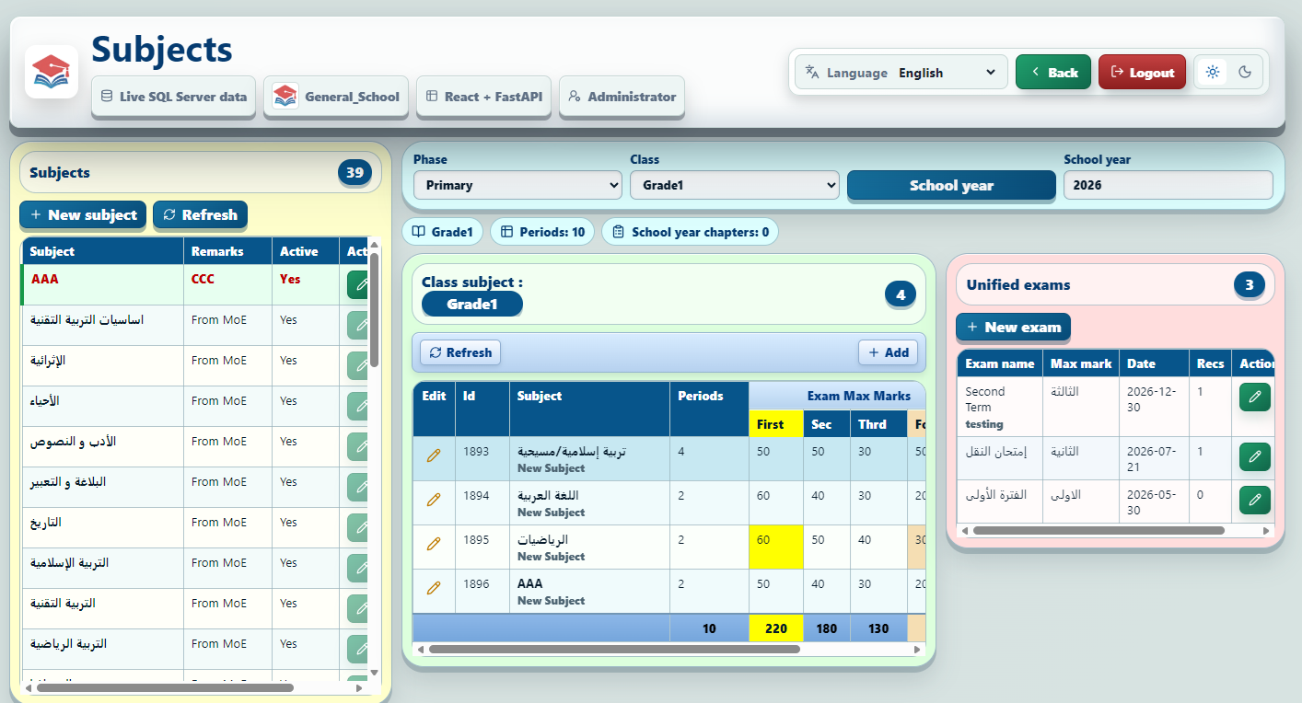Click the Periods column header

tap(709, 409)
